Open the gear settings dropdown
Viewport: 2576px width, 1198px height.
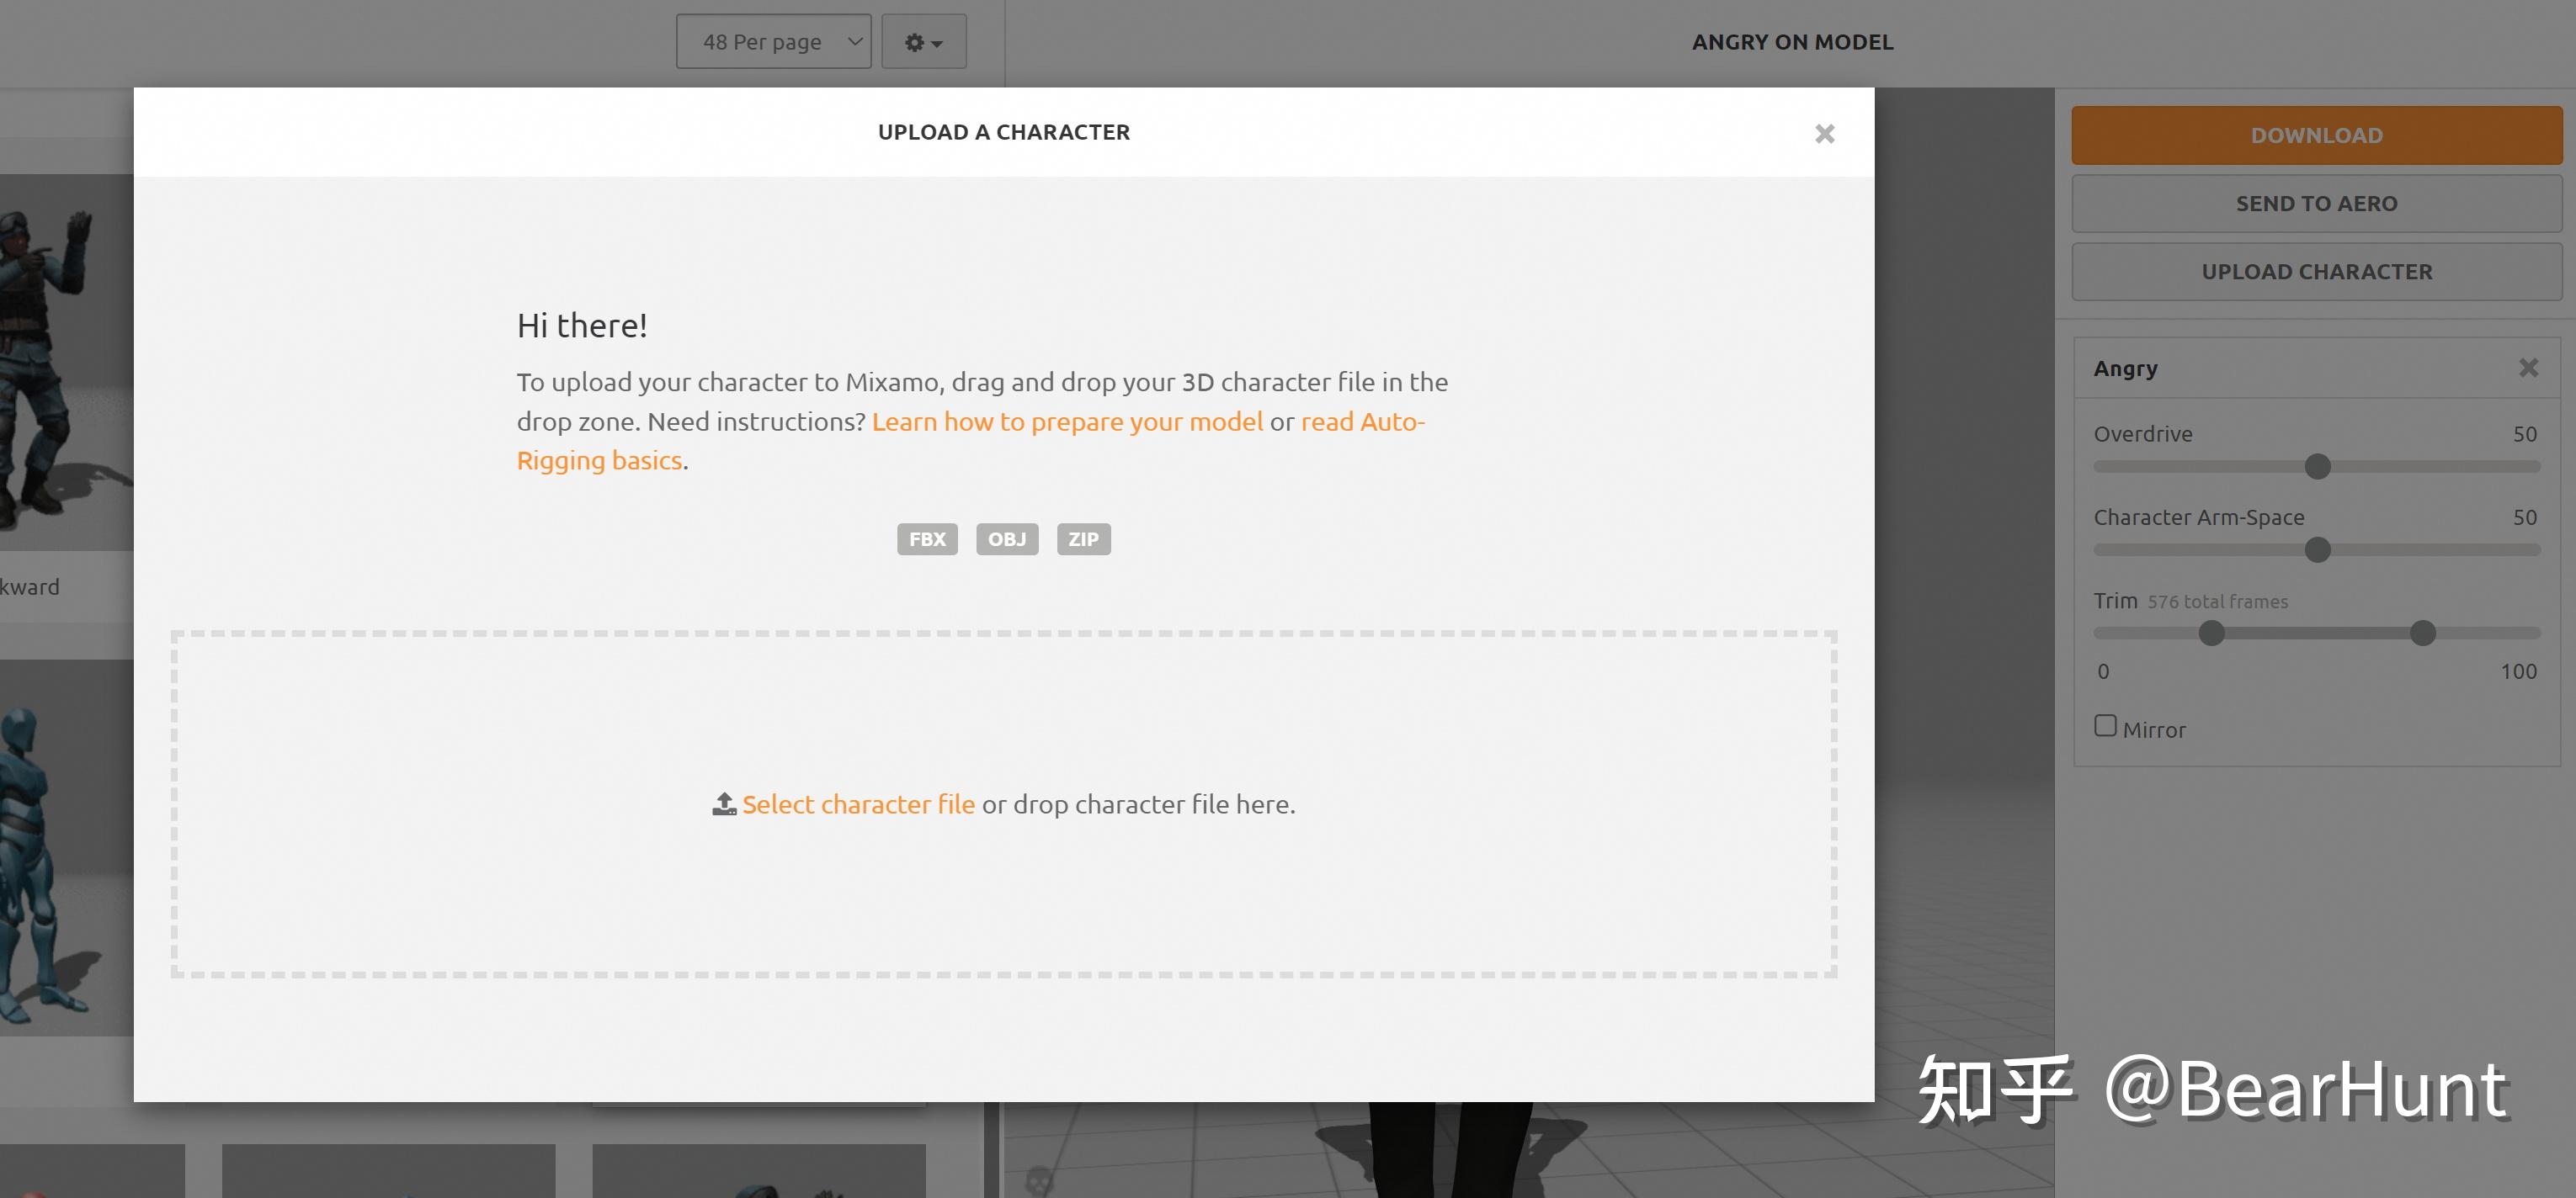923,42
